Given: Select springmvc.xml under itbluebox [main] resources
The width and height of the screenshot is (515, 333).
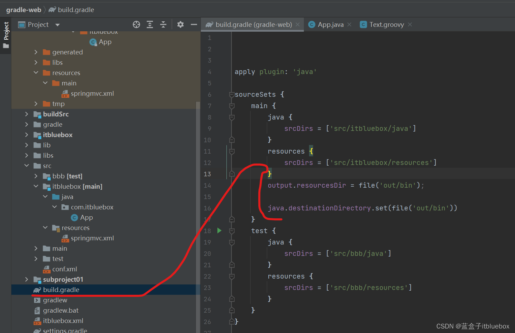Looking at the screenshot, I should pyautogui.click(x=92, y=238).
